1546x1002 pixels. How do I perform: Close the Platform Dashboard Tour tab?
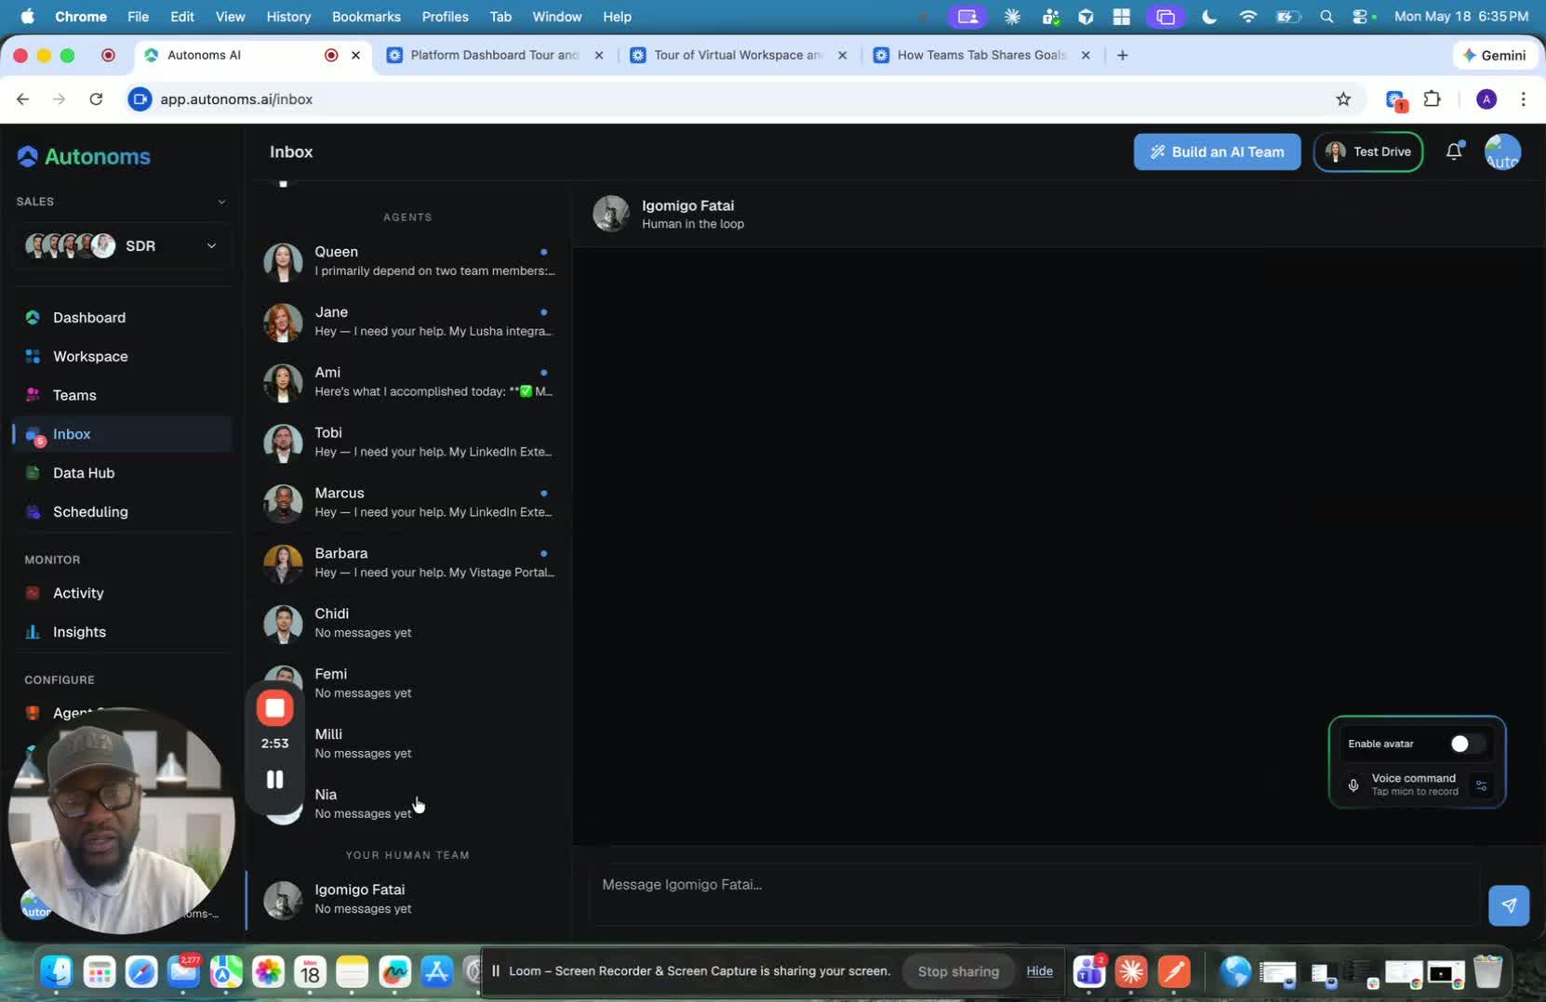click(x=599, y=55)
